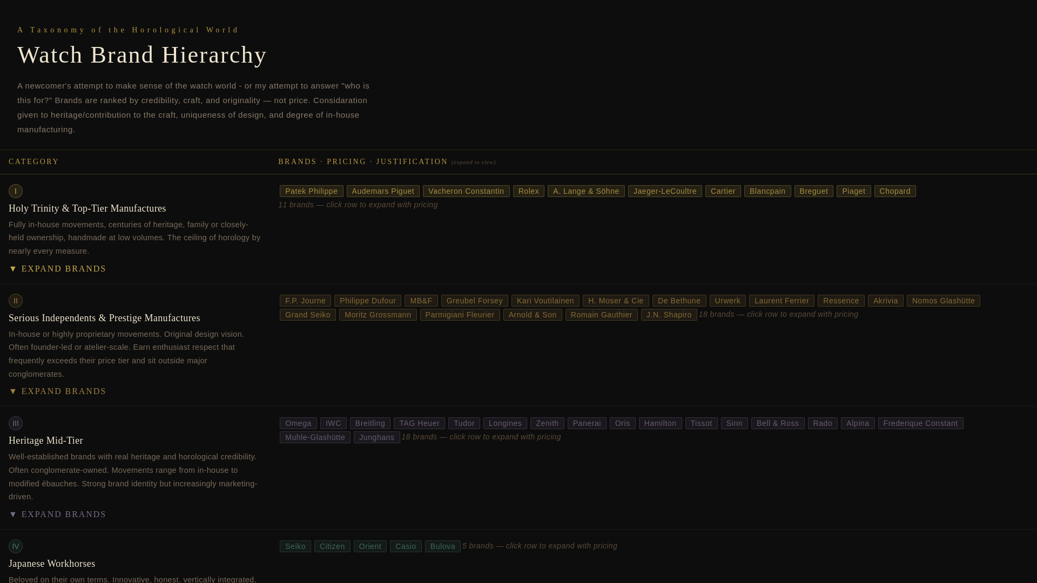Choose the Philippe Dufour tag
Viewport: 1037px width, 583px height.
pos(368,301)
